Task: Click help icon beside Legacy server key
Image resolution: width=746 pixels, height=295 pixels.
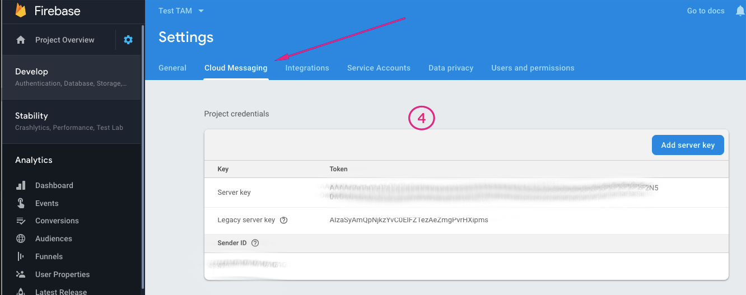Action: pos(283,220)
